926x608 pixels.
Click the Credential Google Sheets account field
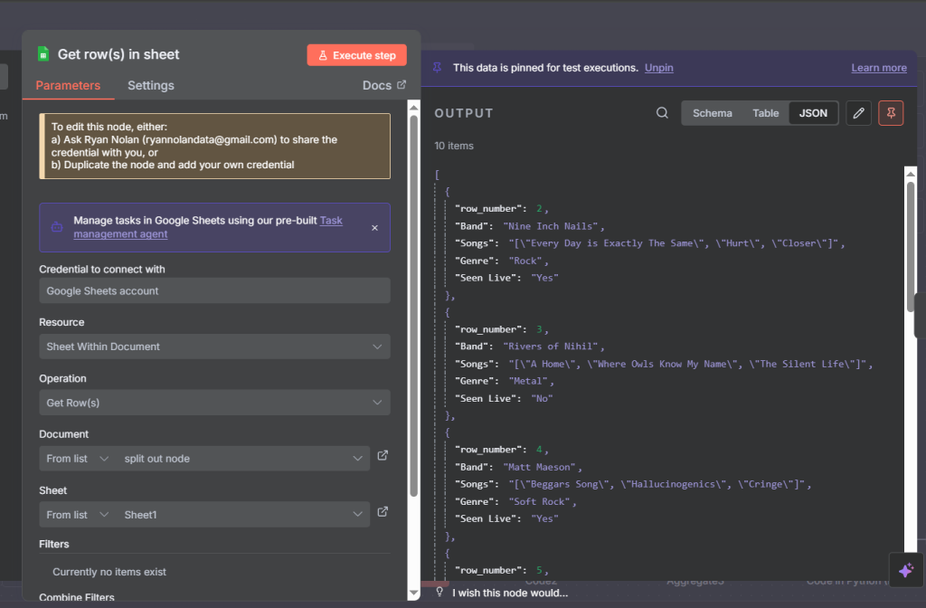[x=214, y=290]
